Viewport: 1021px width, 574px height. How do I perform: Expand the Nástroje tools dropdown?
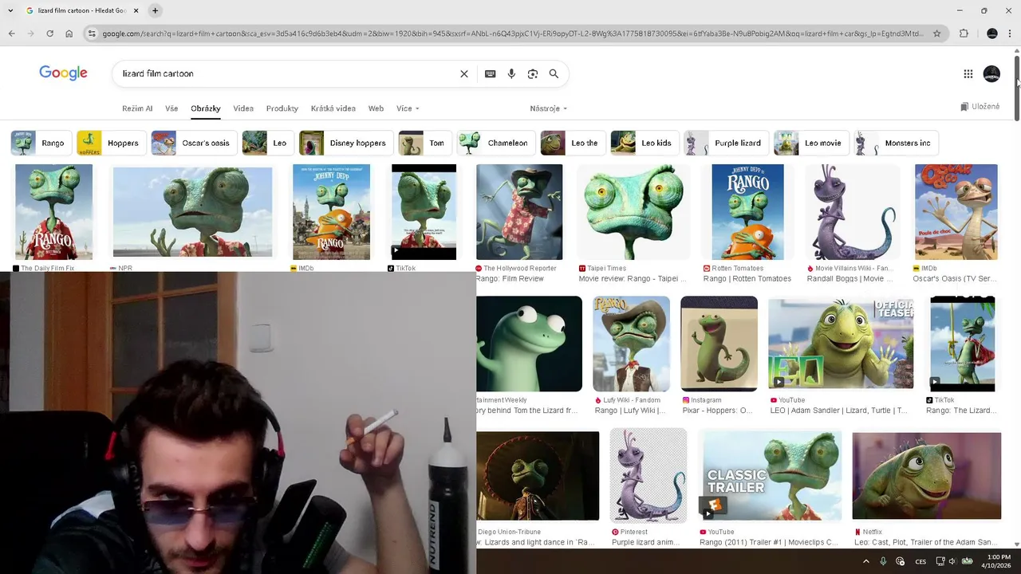[549, 108]
